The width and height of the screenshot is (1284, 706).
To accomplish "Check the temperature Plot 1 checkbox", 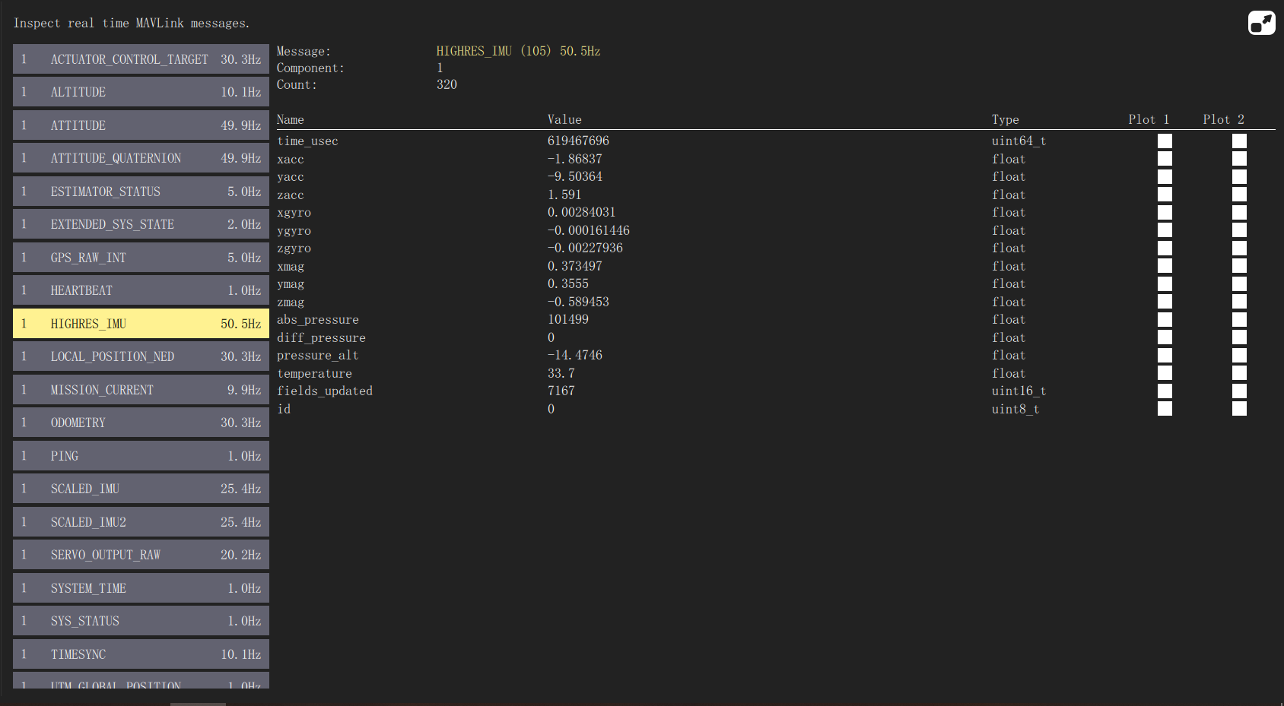I will (1165, 372).
